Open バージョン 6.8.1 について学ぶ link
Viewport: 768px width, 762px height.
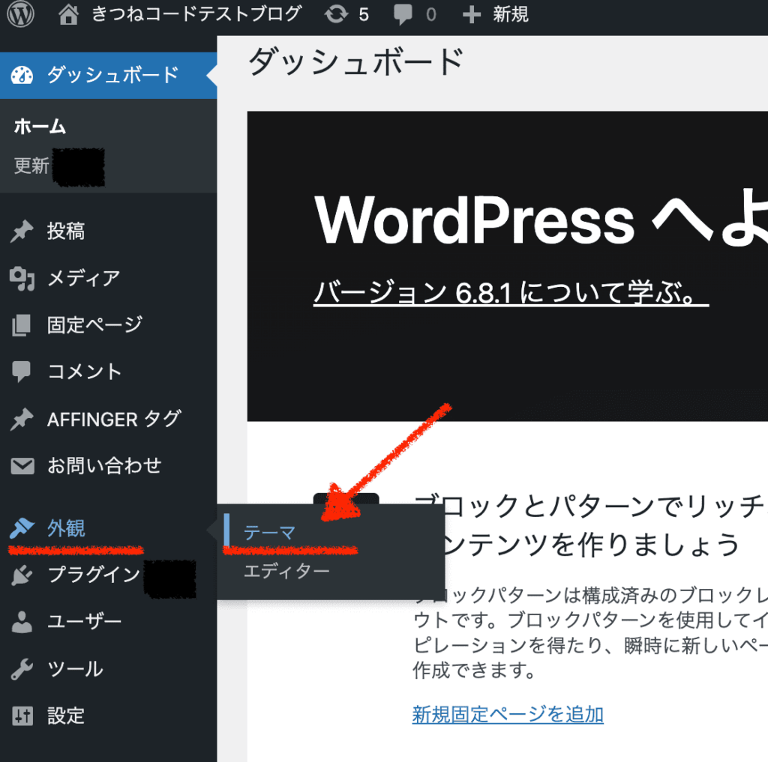point(511,293)
